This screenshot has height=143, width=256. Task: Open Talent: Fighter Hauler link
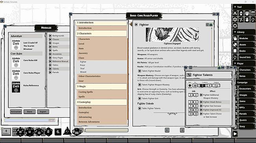pos(149,71)
